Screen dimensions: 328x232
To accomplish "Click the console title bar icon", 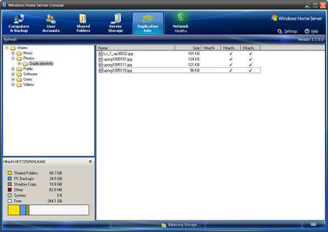I will click(4, 5).
